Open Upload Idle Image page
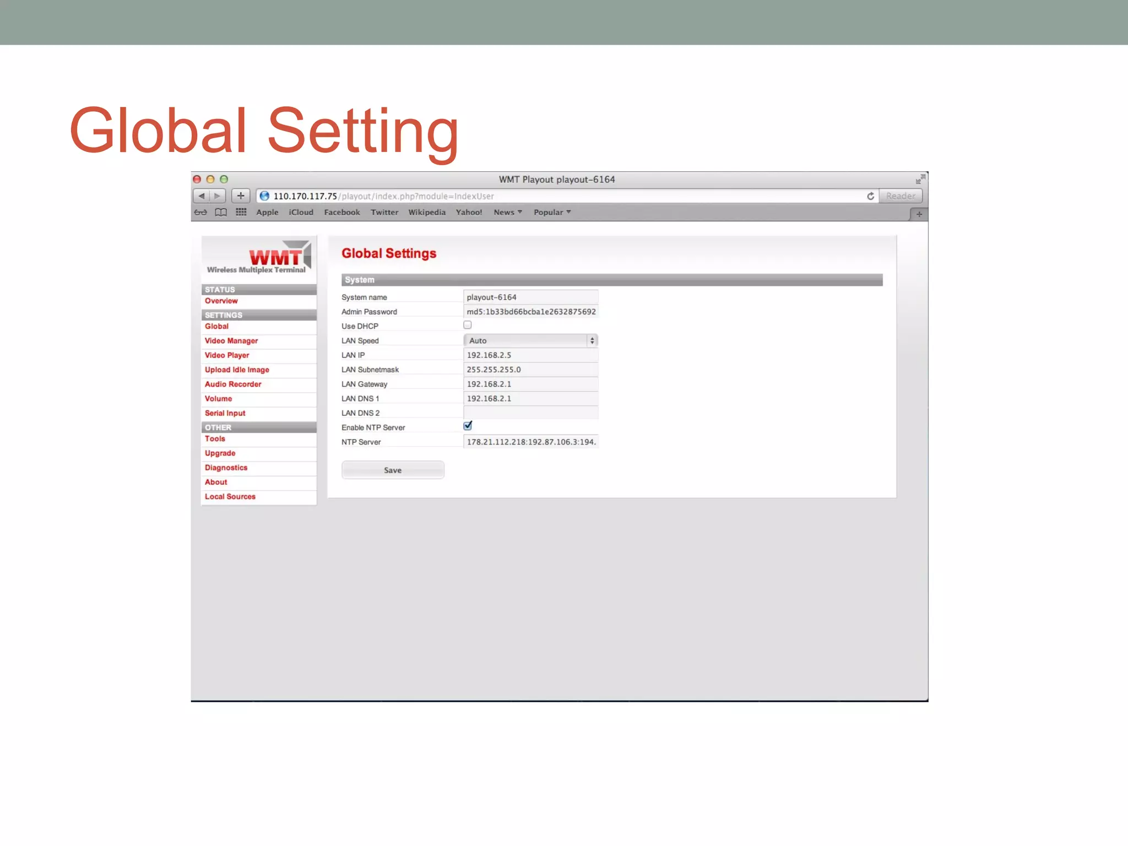Screen dimensions: 1128x846 tap(237, 370)
